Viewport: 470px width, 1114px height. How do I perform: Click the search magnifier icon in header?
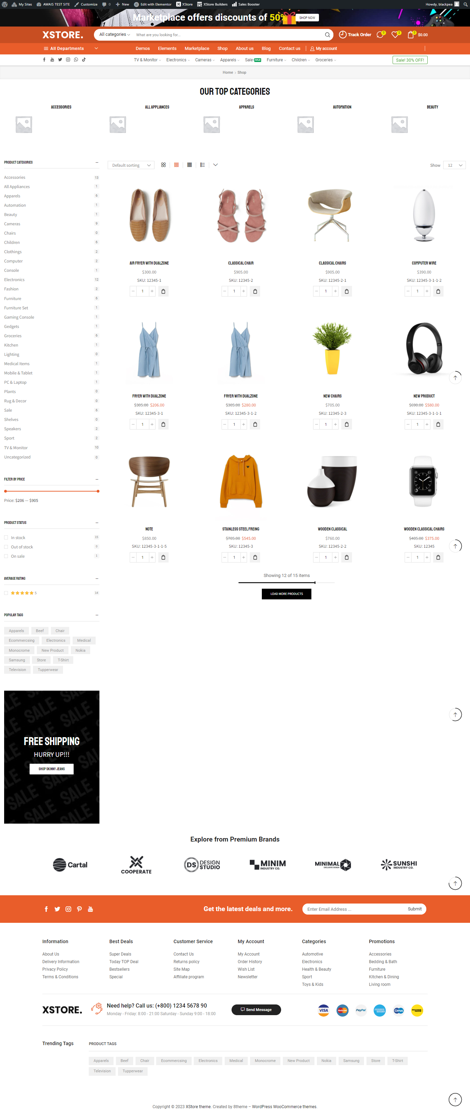coord(328,35)
